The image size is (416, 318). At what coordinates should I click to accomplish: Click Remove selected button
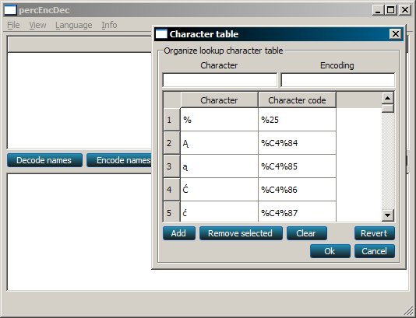(241, 233)
